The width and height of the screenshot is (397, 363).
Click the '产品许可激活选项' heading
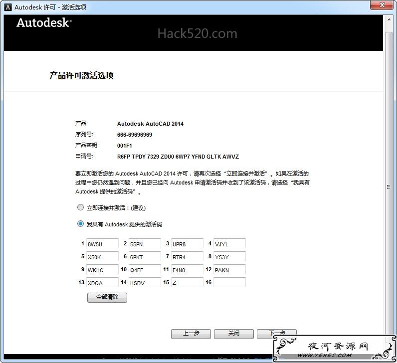82,75
